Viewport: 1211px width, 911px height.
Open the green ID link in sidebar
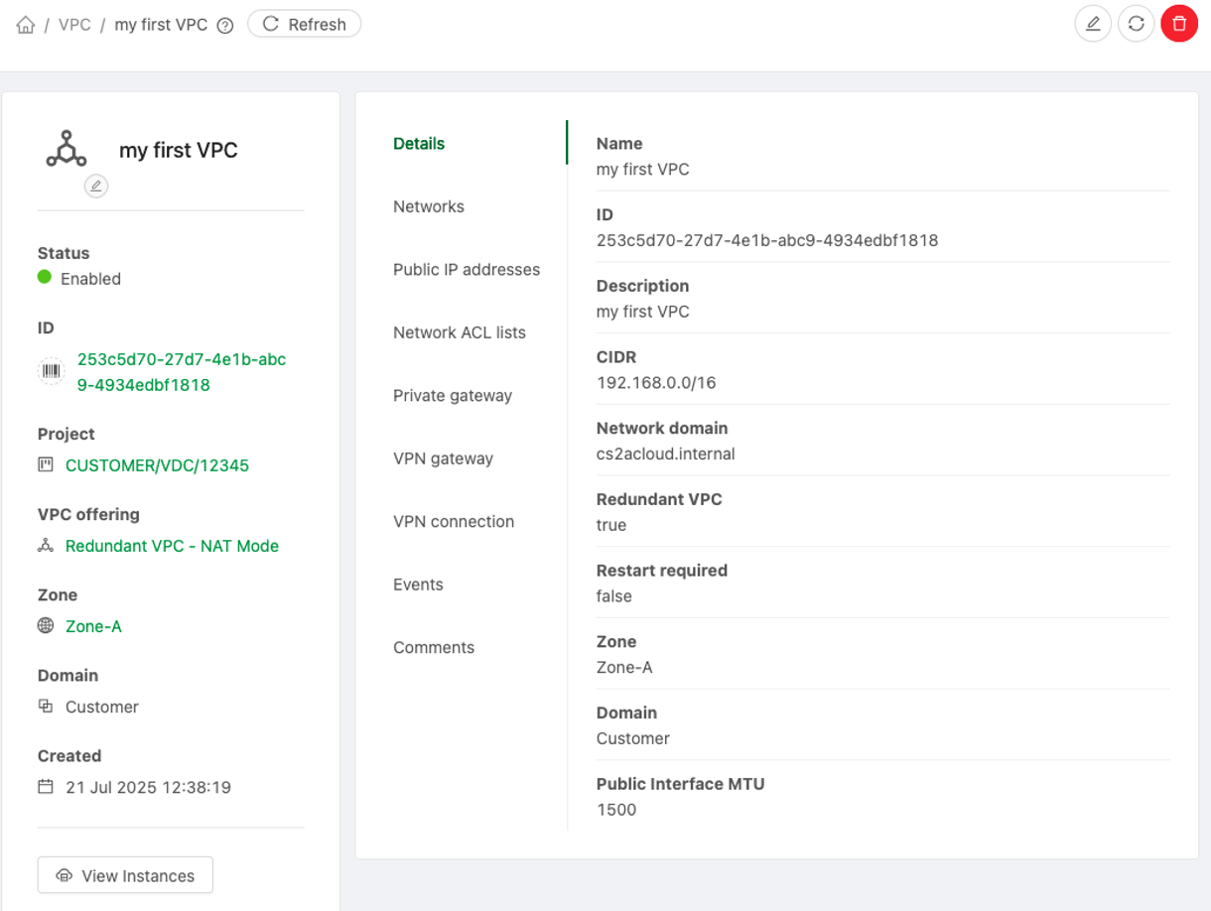[x=182, y=372]
